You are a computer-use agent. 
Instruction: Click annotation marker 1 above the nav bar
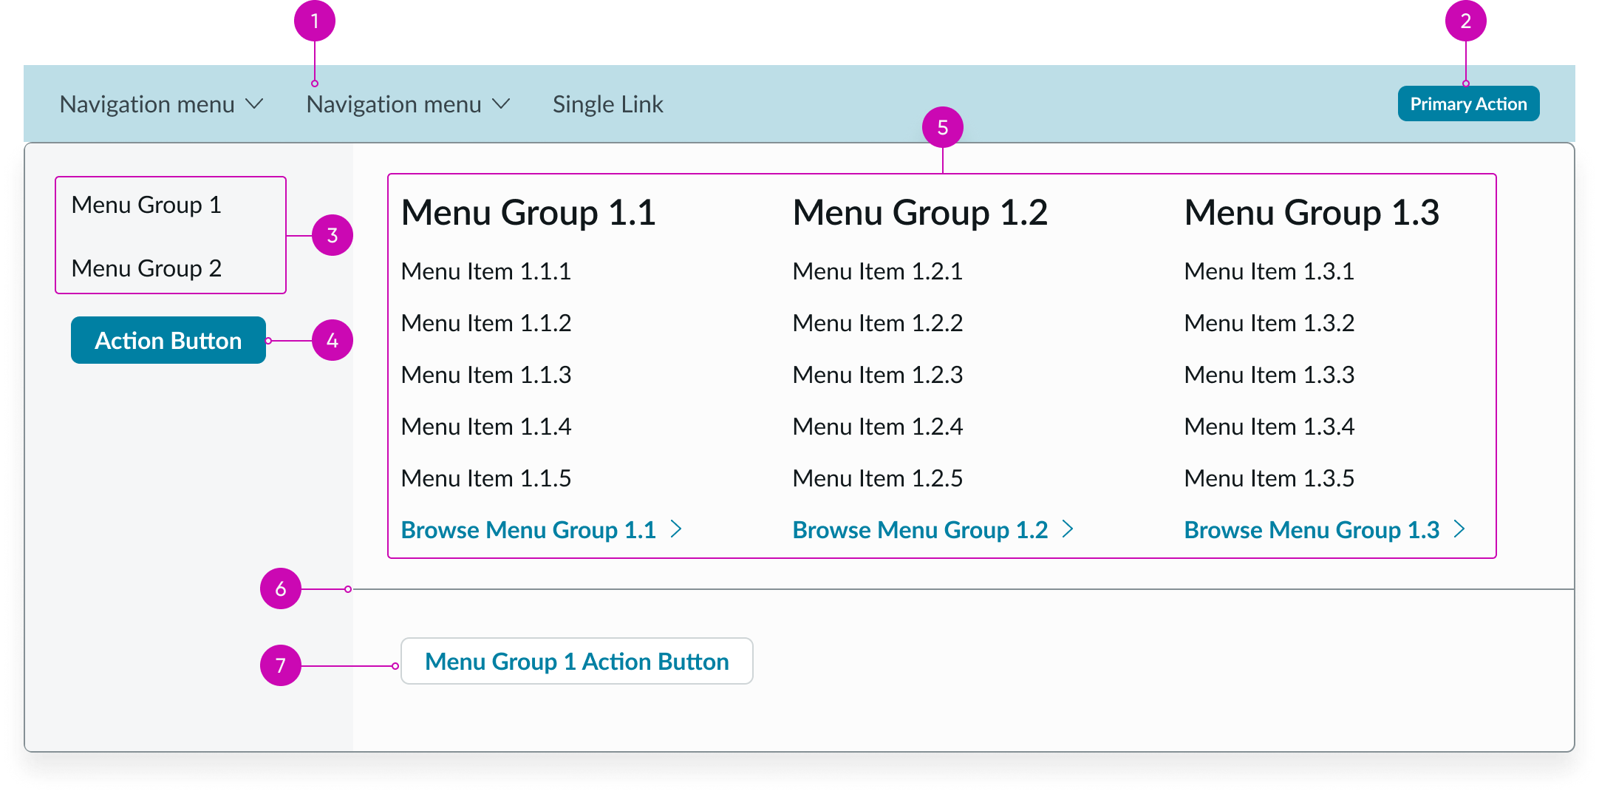(x=316, y=21)
